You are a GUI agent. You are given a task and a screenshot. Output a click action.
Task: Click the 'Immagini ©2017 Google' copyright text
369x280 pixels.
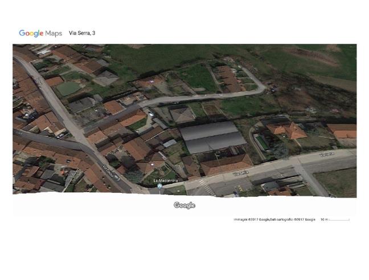click(252, 220)
